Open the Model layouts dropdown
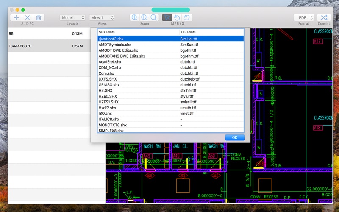The image size is (339, 212). [x=72, y=17]
